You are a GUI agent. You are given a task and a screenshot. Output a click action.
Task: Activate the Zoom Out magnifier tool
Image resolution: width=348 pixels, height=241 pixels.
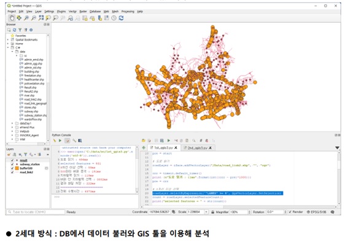point(34,18)
